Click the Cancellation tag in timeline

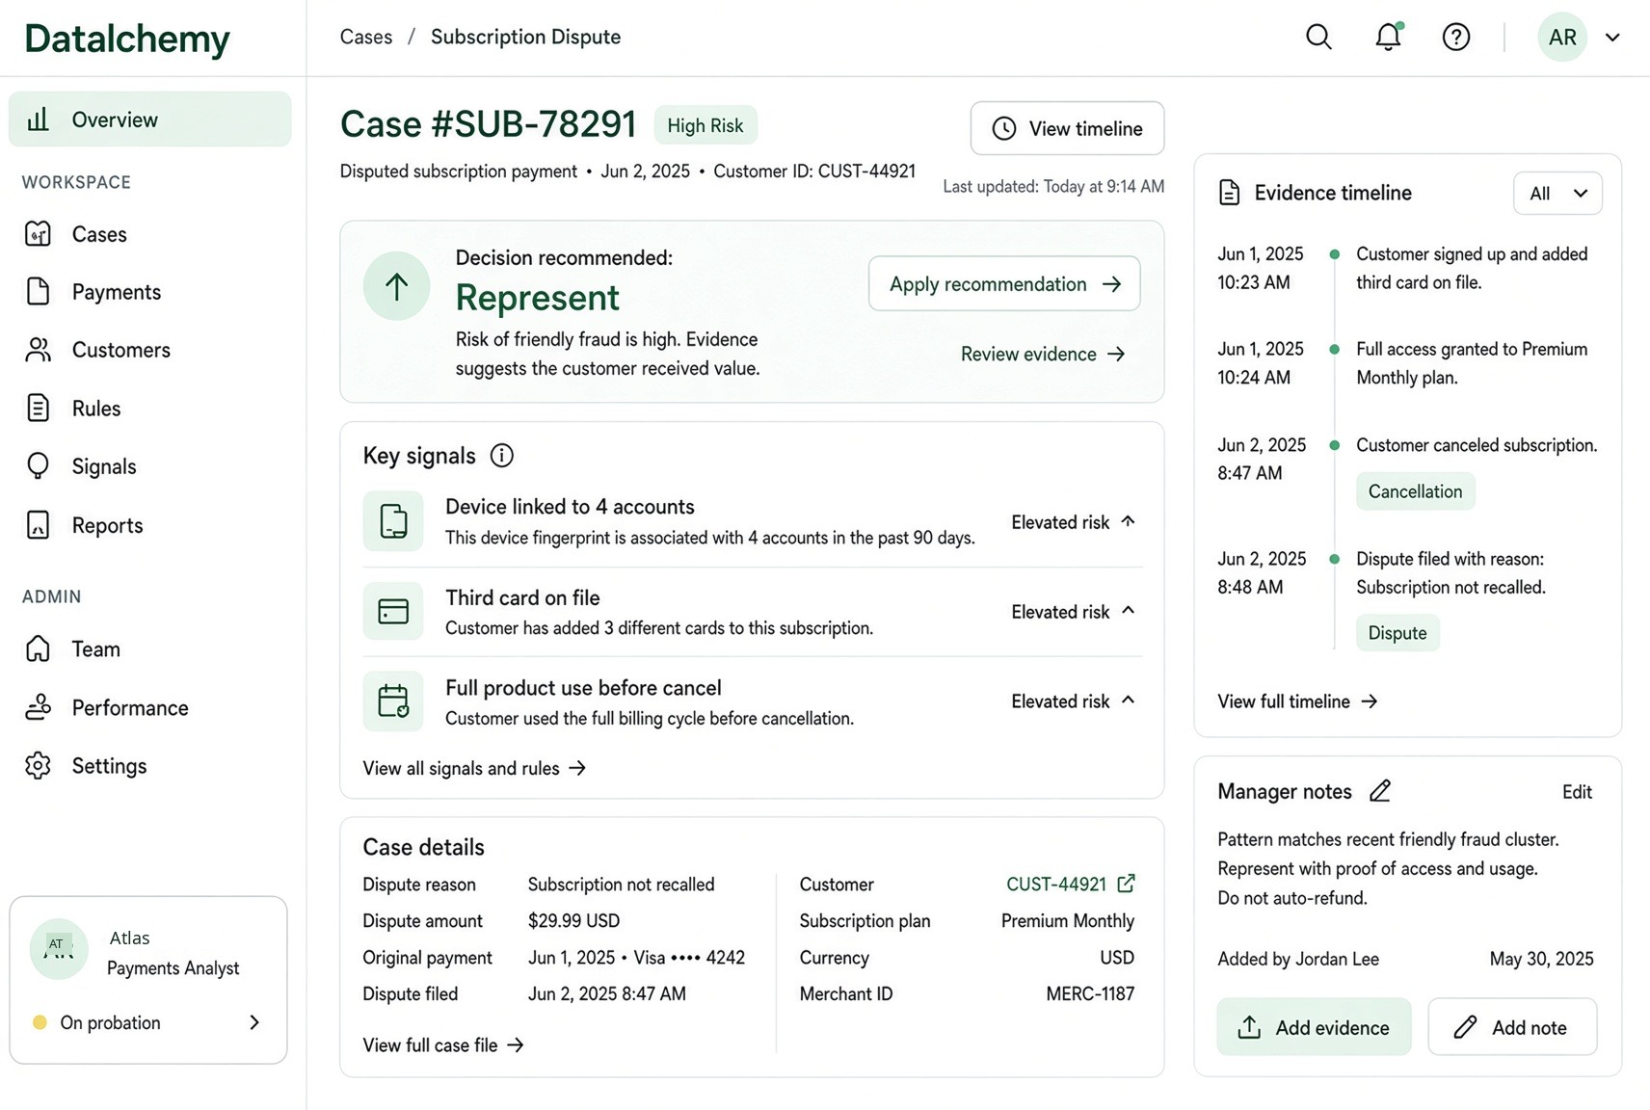click(1415, 491)
